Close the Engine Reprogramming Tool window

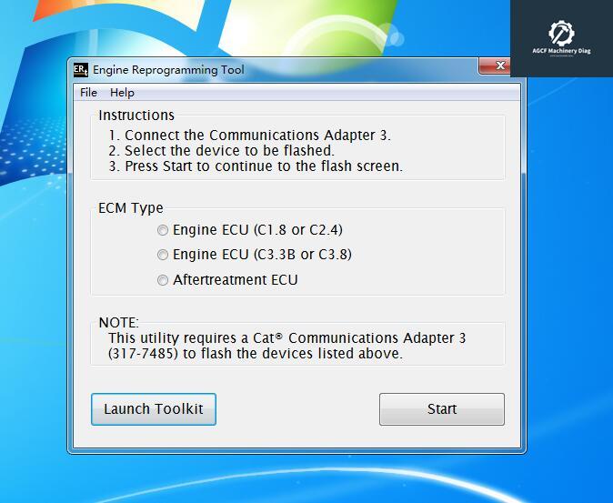495,65
